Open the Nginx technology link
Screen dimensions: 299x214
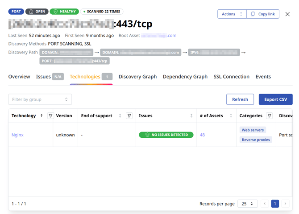(x=18, y=135)
